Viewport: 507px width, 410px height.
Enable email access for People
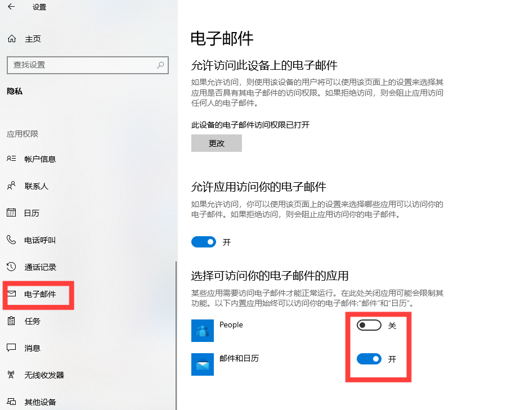click(369, 325)
